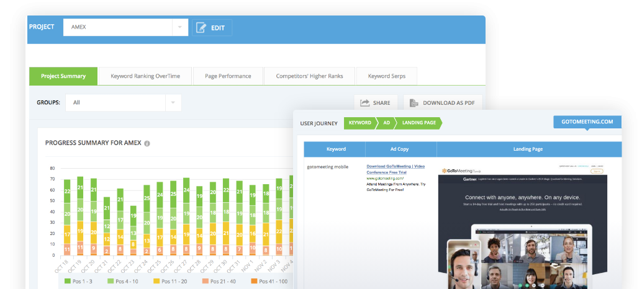Click the Landing Page column header

click(529, 149)
